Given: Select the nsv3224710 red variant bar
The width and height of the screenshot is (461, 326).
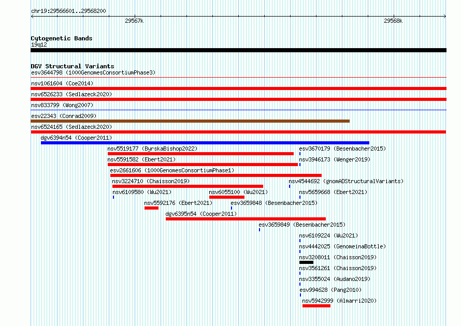Looking at the screenshot, I should pos(188,186).
